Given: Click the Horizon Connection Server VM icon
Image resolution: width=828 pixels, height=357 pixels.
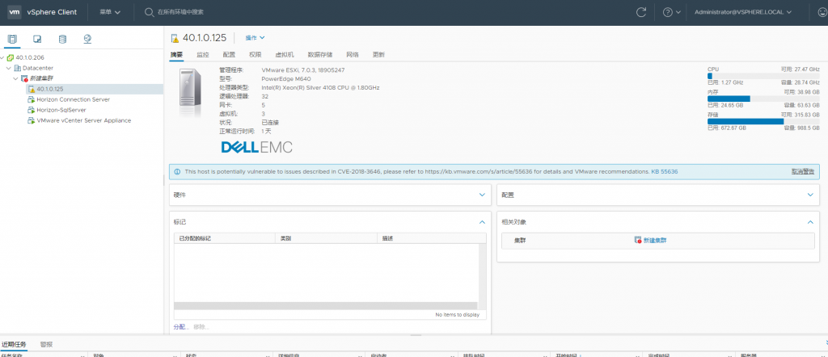Looking at the screenshot, I should click(x=32, y=99).
